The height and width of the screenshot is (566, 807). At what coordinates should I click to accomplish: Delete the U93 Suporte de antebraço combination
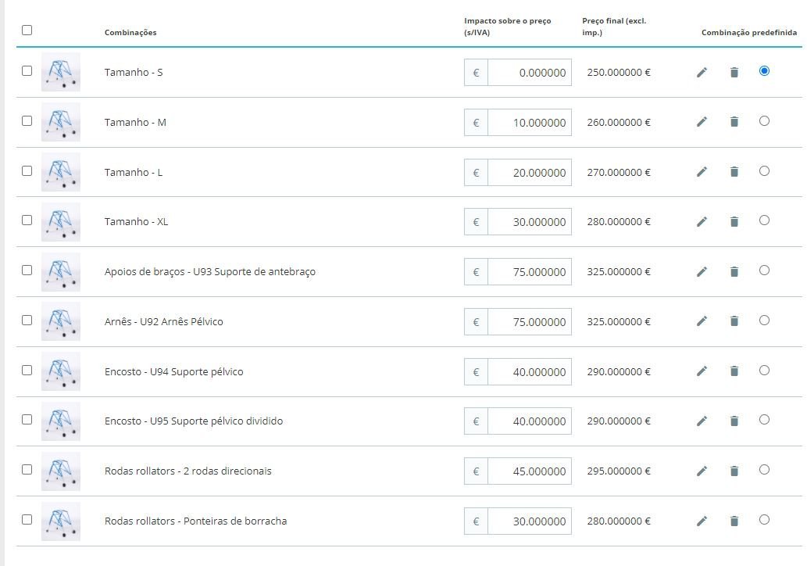click(734, 272)
